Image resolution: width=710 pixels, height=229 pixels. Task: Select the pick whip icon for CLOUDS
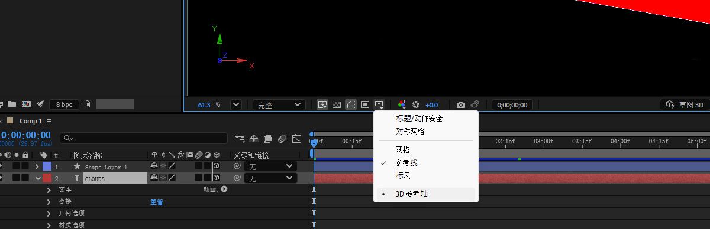pos(237,178)
